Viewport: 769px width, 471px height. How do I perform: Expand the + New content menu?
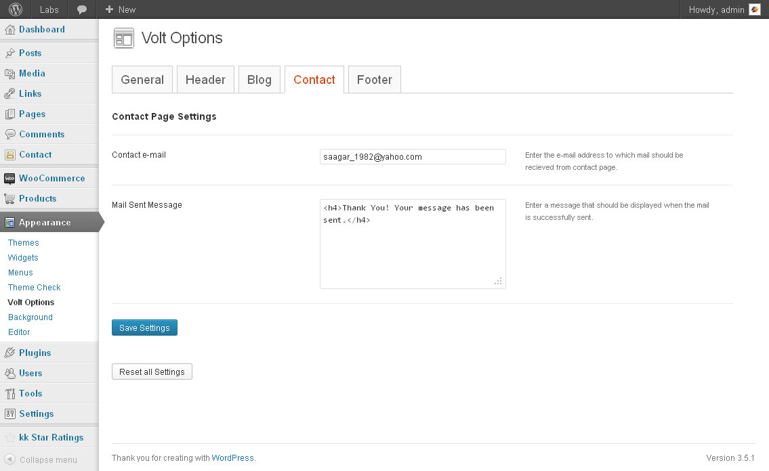pos(121,9)
